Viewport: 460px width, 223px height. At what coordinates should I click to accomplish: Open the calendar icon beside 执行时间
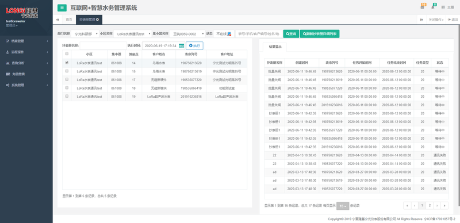tap(181, 46)
